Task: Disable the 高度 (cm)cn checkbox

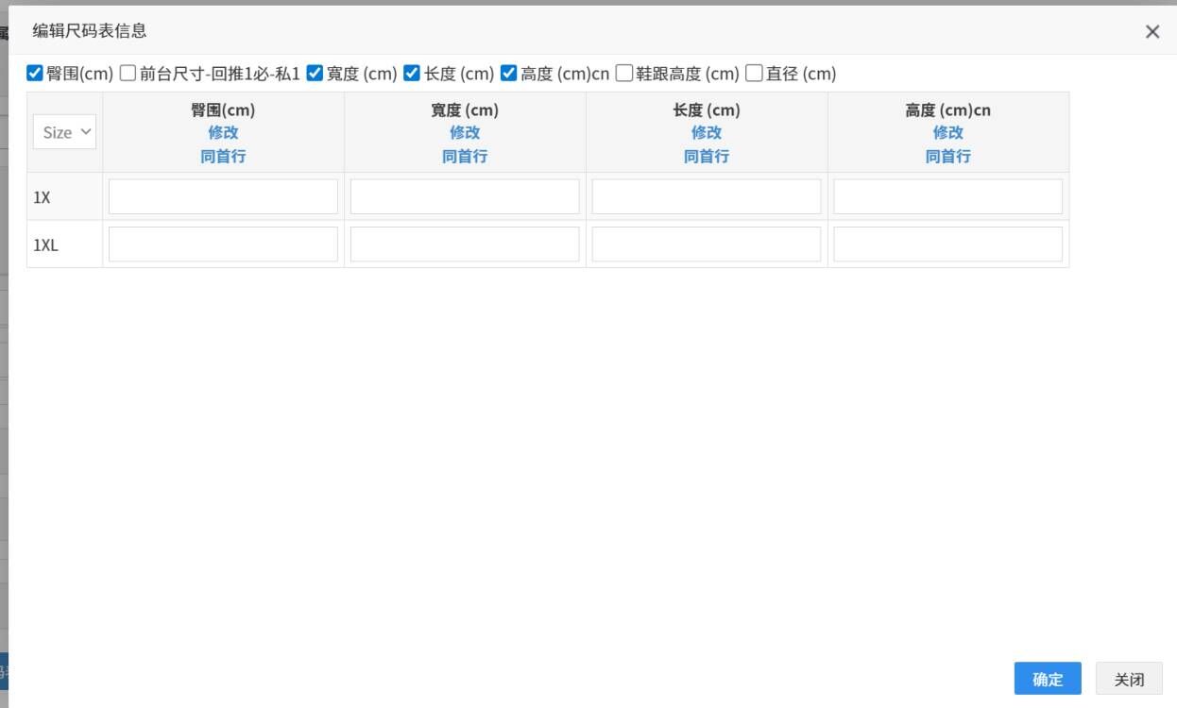Action: (509, 73)
